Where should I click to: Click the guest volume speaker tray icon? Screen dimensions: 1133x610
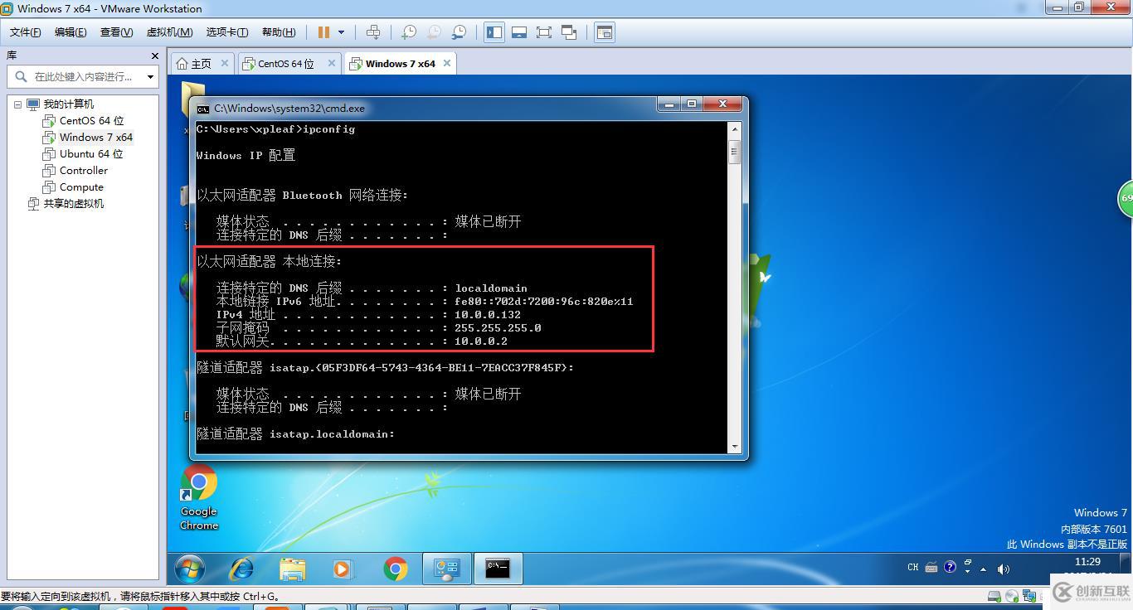[x=1003, y=569]
